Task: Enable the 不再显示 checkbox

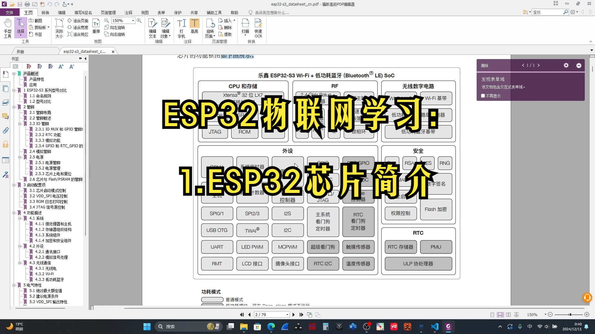Action: tap(483, 96)
